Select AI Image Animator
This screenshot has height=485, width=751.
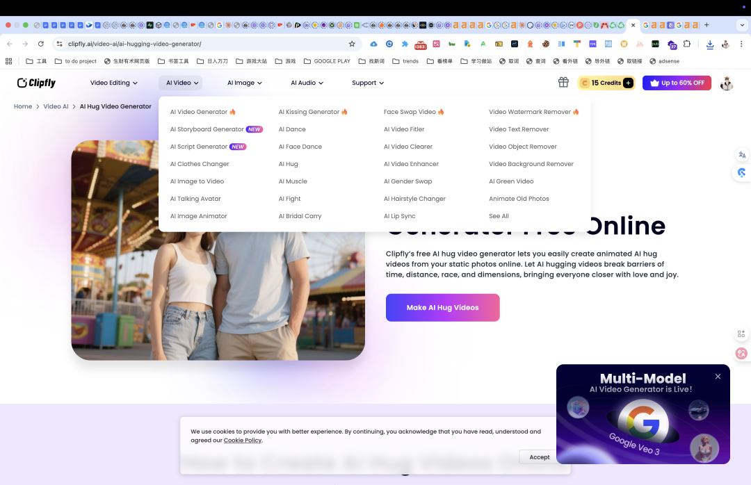pyautogui.click(x=199, y=216)
